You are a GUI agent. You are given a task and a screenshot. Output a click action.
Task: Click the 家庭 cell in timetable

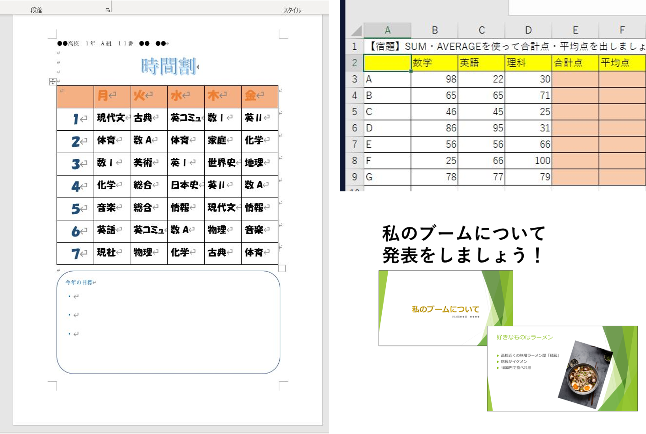click(223, 141)
